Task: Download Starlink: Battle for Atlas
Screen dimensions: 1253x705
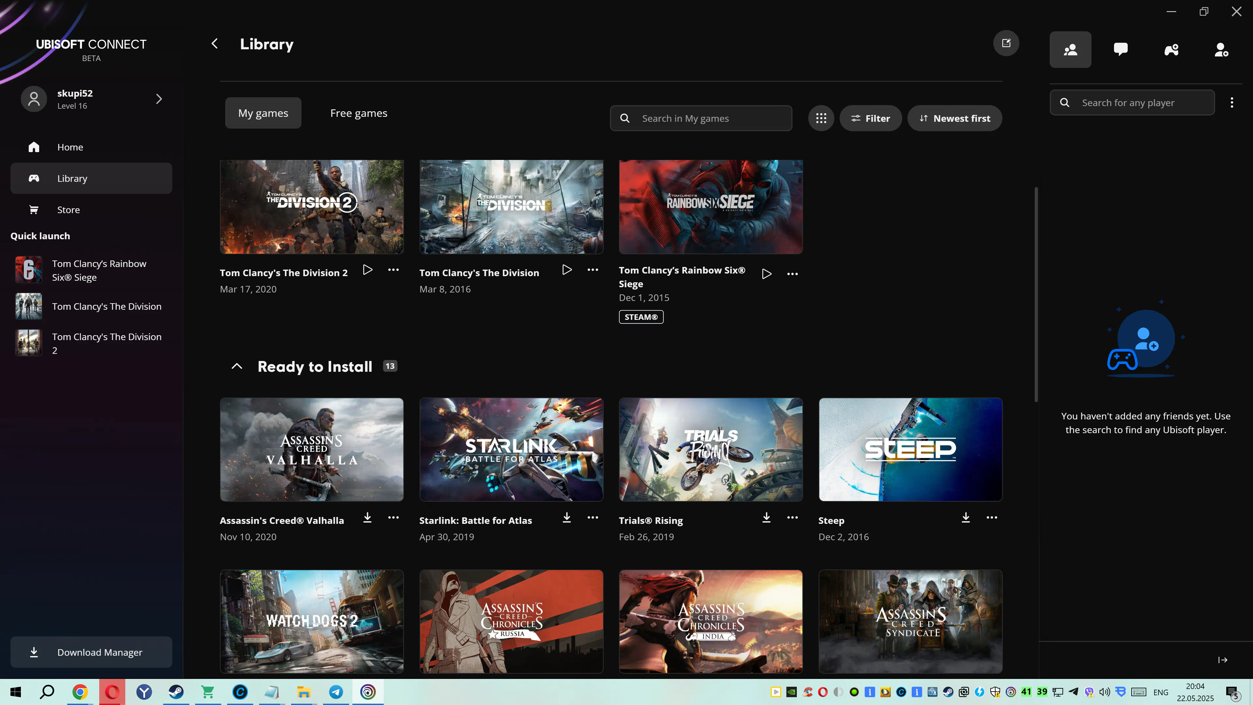Action: click(567, 517)
